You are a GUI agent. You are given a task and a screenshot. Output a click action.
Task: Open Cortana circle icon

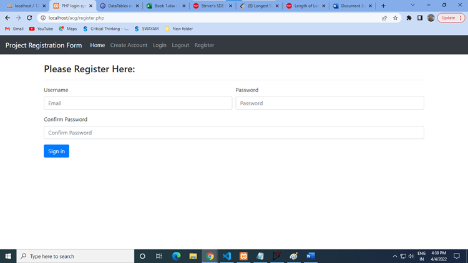[x=142, y=256]
